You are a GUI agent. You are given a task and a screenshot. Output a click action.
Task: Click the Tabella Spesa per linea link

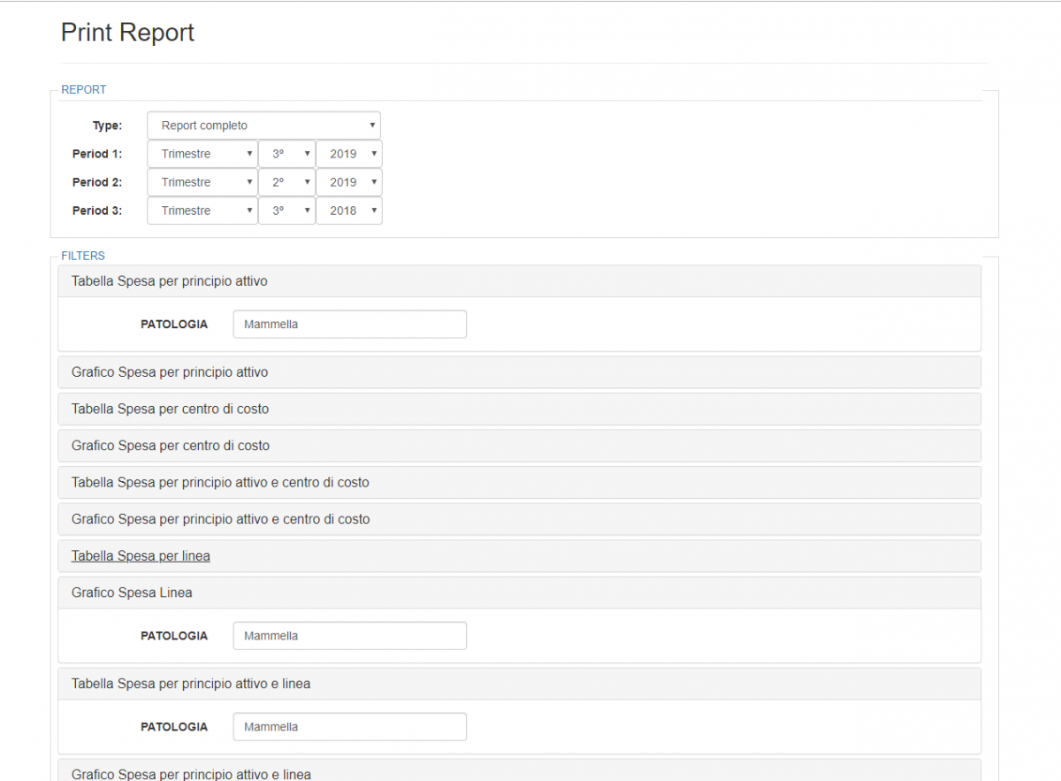click(x=141, y=556)
